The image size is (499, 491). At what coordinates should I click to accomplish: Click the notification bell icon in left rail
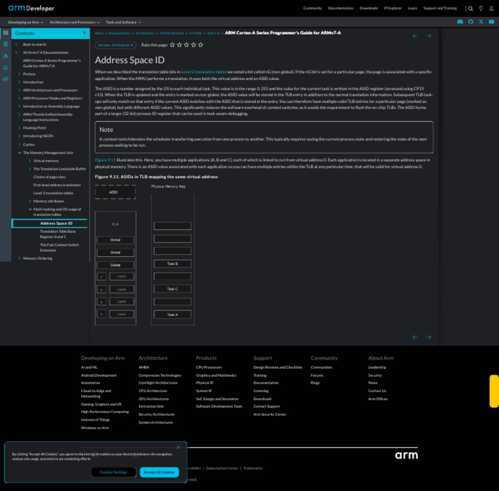click(x=6, y=68)
